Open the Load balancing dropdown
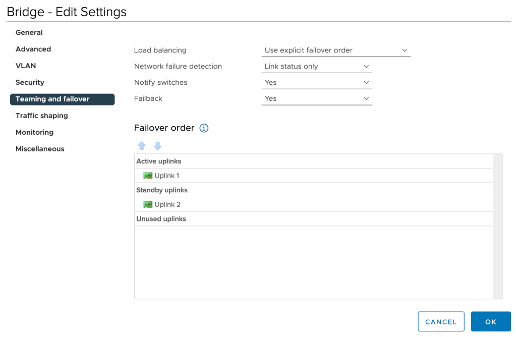 (x=335, y=50)
